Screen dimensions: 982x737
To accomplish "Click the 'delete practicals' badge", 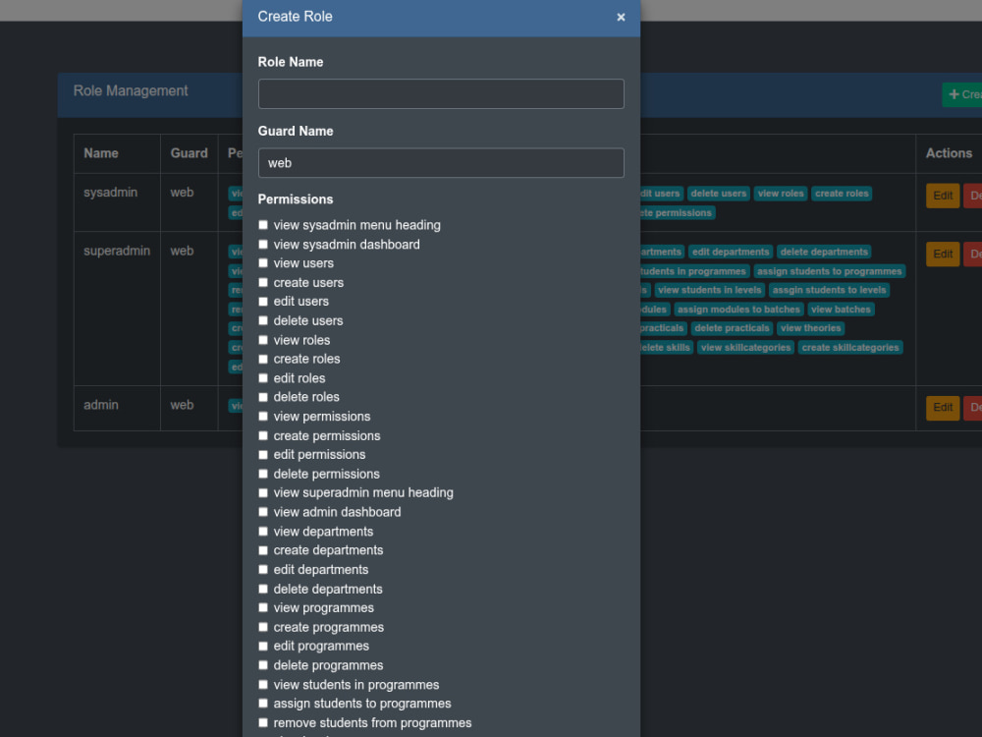I will pos(732,328).
